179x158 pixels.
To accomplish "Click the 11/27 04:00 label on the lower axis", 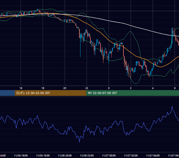I will 153,155.
